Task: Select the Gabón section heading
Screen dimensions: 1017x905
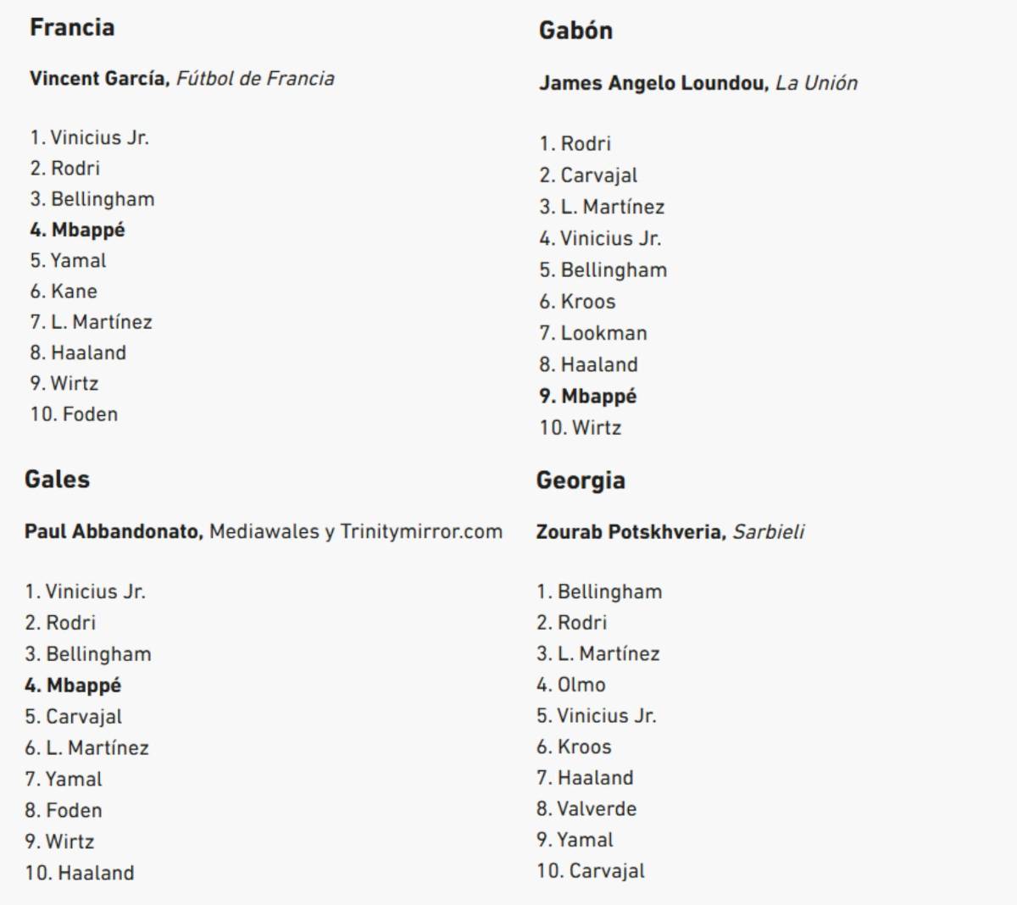Action: 575,31
